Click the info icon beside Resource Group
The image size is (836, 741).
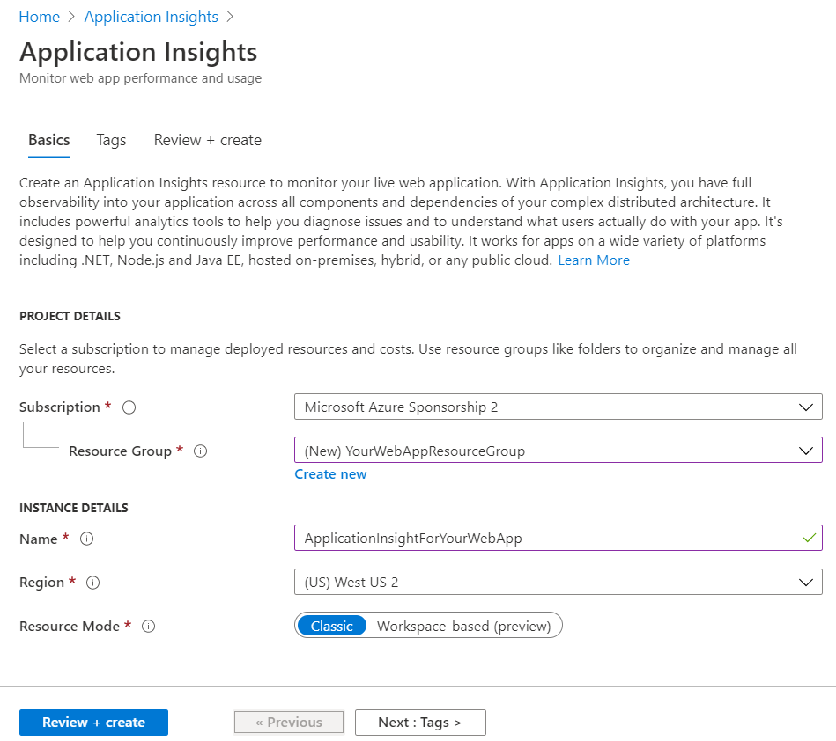(200, 451)
